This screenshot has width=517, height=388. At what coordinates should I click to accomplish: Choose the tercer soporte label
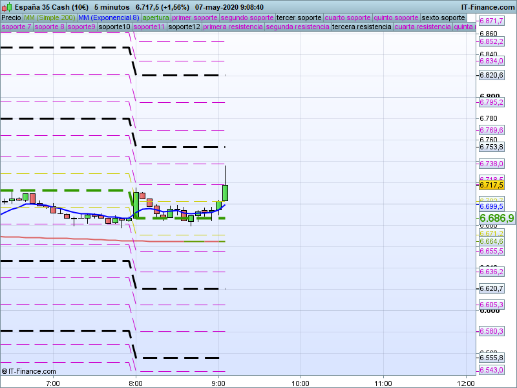pos(299,17)
